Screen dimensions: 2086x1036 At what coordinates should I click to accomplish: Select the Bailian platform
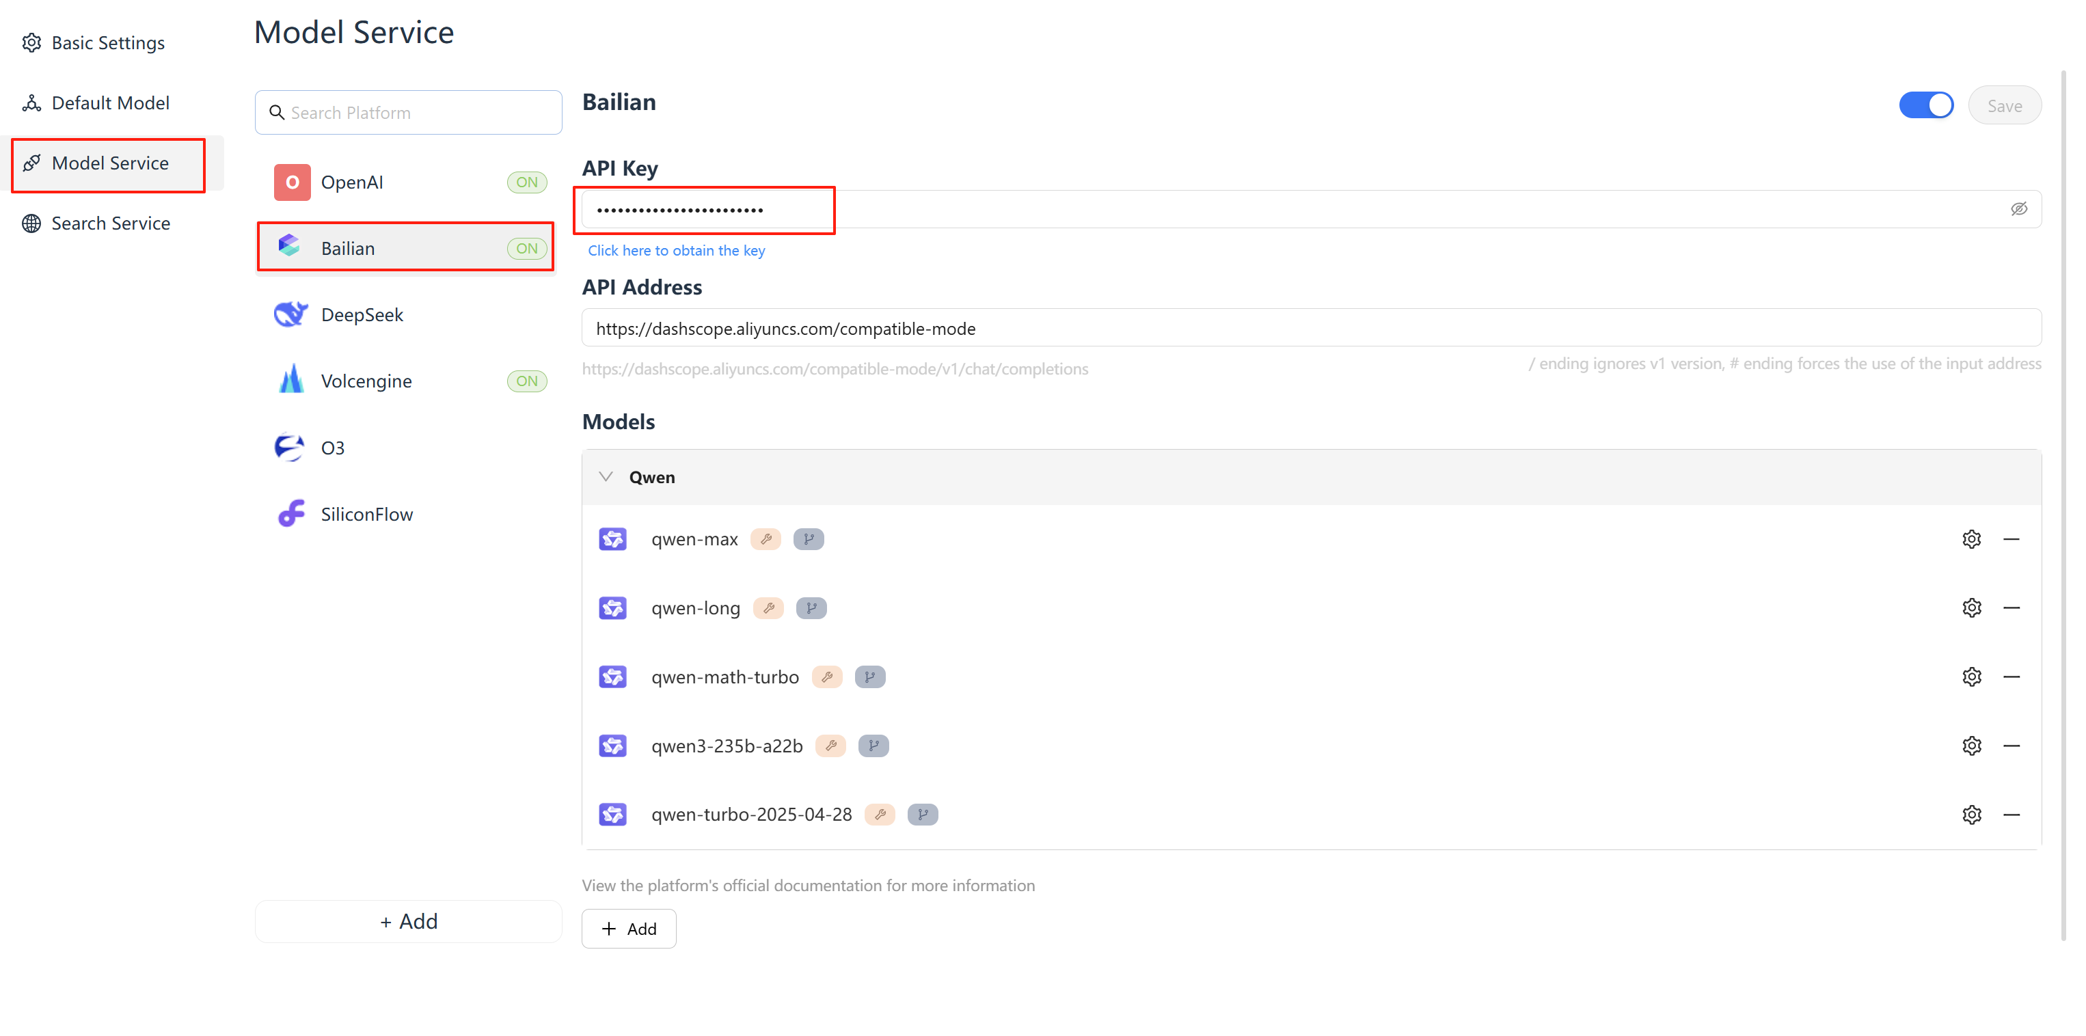407,249
